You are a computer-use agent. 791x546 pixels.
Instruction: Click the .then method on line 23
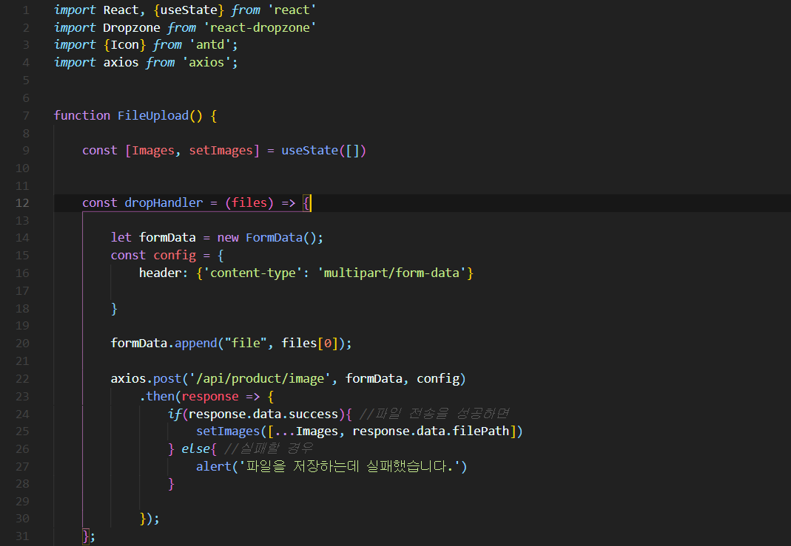(x=157, y=397)
